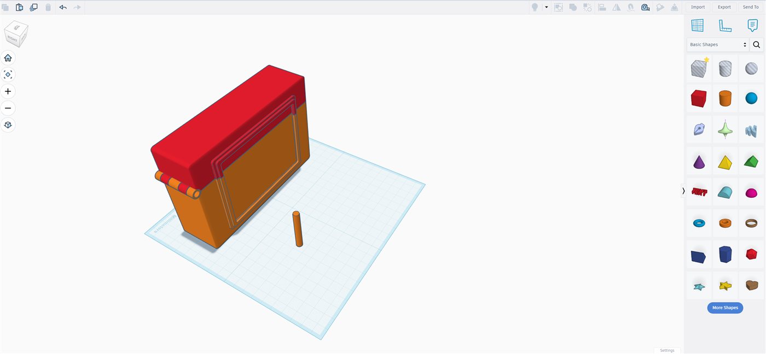766x354 pixels.
Task: Select the Ruler L-shaped tool
Action: coord(725,25)
